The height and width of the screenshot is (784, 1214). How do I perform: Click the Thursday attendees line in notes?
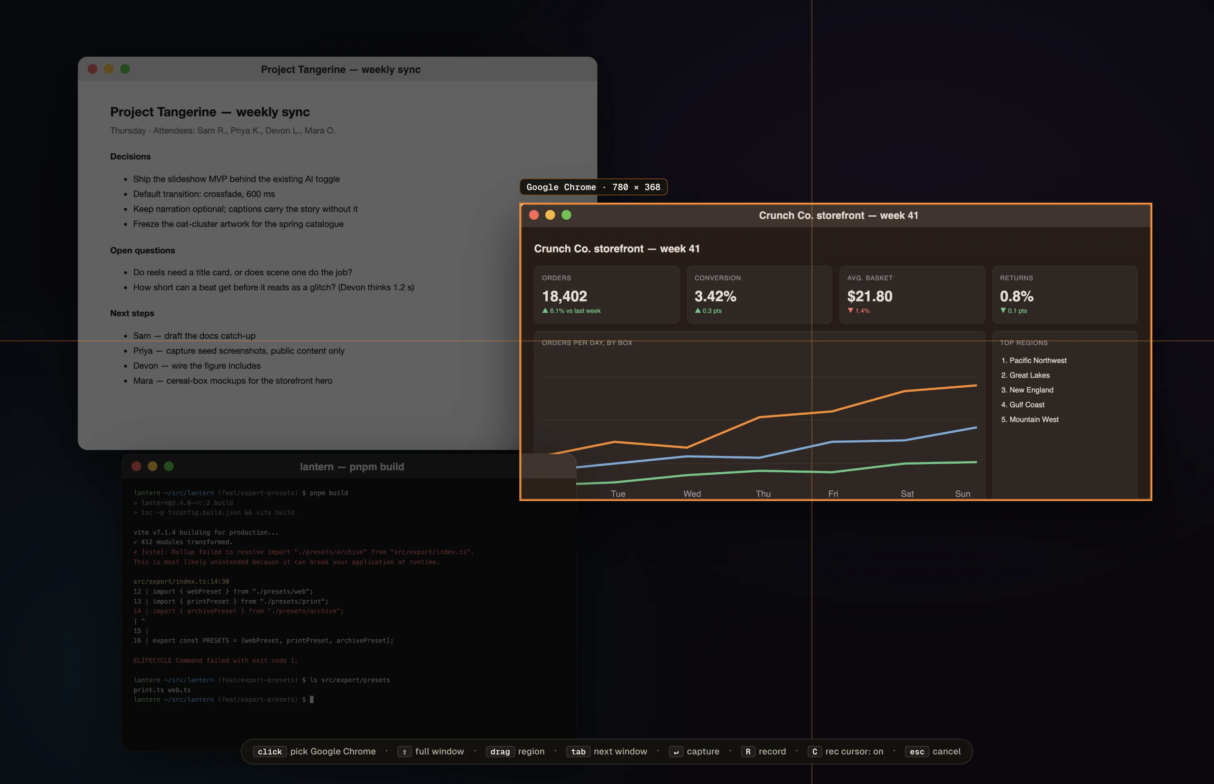coord(223,130)
